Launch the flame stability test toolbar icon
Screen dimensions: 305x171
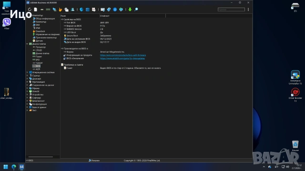click(x=61, y=9)
